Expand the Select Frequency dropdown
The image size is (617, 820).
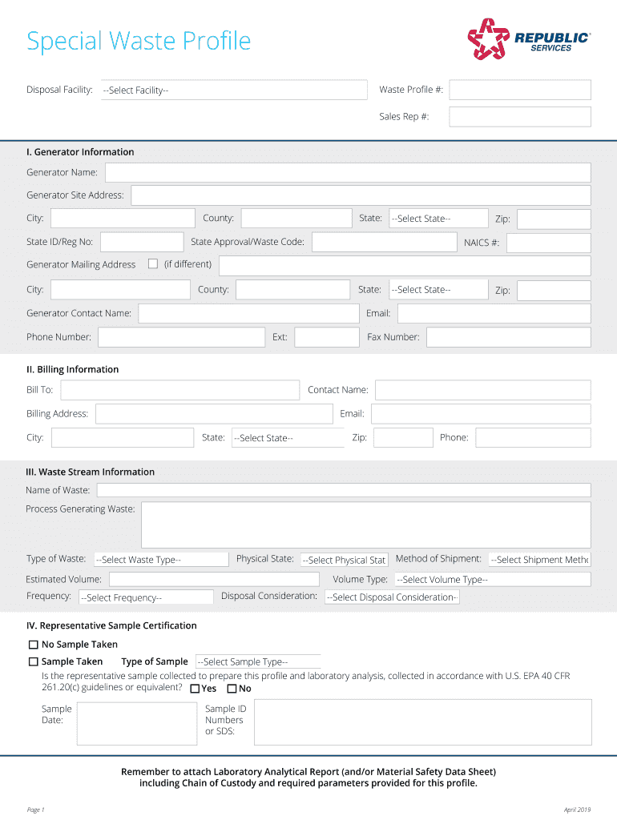click(146, 597)
